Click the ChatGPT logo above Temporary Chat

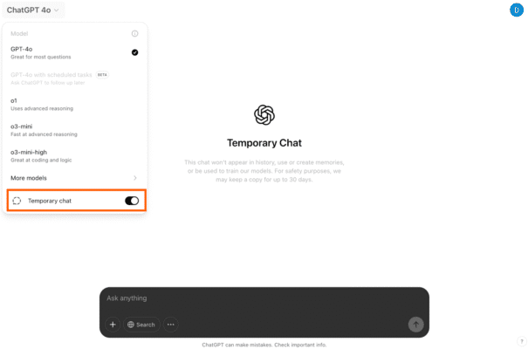point(264,115)
